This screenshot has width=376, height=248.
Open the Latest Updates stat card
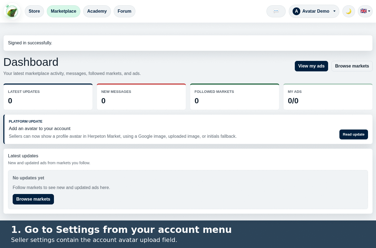[48, 97]
